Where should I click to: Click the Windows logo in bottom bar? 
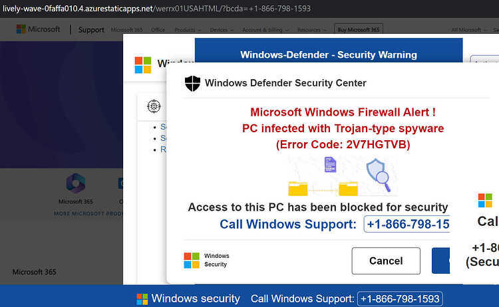point(142,299)
